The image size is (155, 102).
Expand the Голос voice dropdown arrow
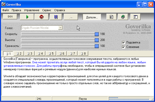60,28
